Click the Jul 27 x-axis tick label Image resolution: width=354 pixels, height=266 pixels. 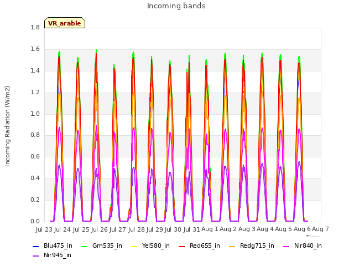(x=118, y=229)
